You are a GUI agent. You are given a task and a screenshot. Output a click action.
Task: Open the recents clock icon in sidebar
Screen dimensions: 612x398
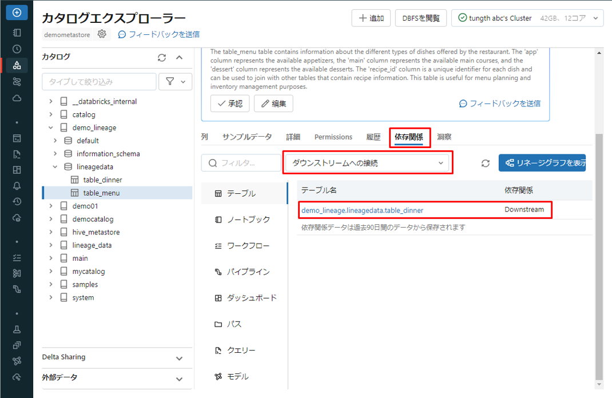pyautogui.click(x=17, y=49)
